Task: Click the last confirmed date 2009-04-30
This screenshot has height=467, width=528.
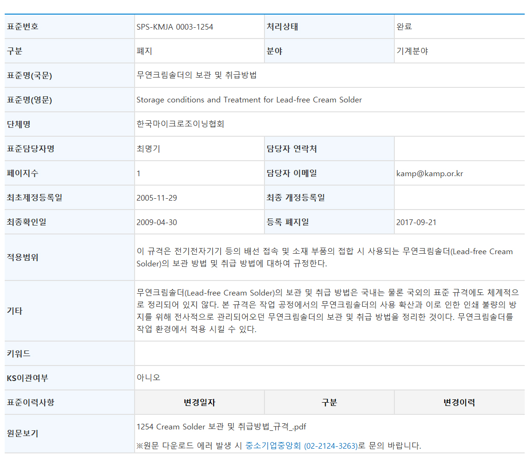Action: pyautogui.click(x=157, y=222)
